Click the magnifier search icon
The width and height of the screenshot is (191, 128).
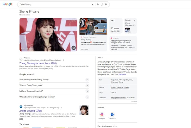[106, 4]
